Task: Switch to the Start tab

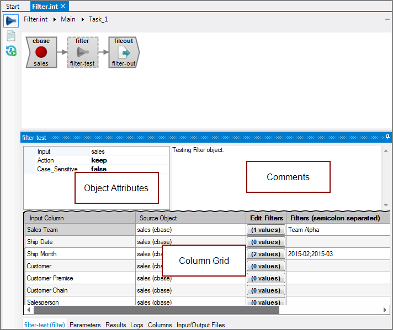Action: [13, 7]
